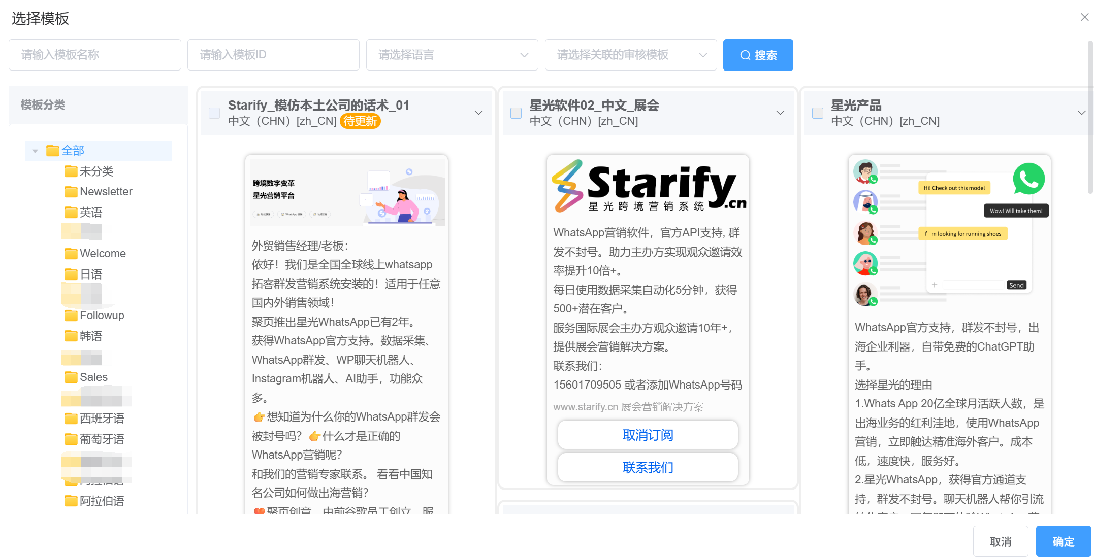Viewport: 1094px width, 558px height.
Task: Open the Followup category
Action: click(x=102, y=316)
